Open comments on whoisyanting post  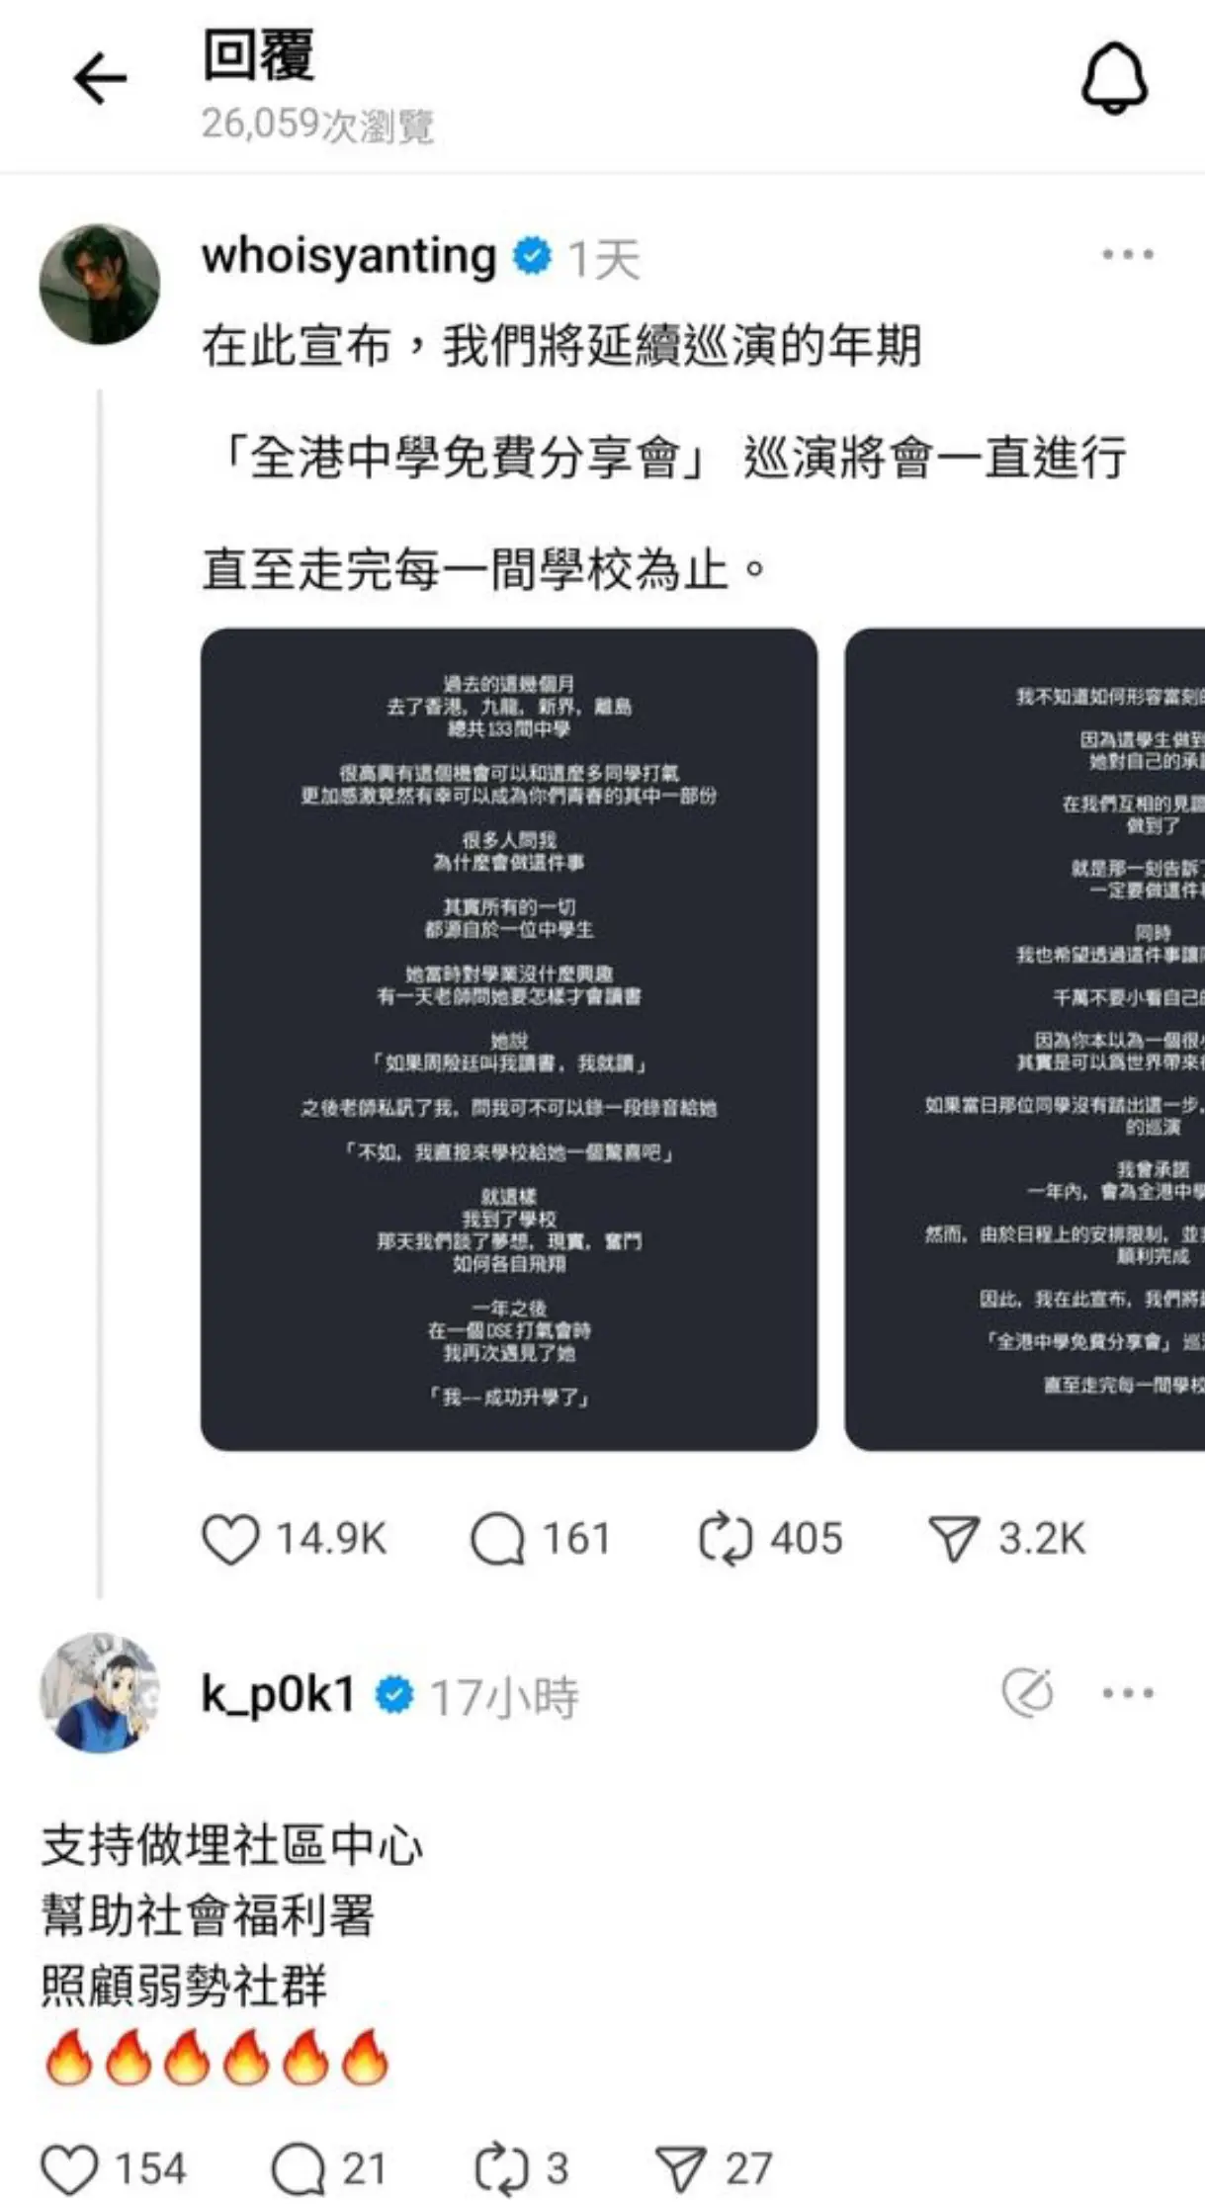[496, 1540]
